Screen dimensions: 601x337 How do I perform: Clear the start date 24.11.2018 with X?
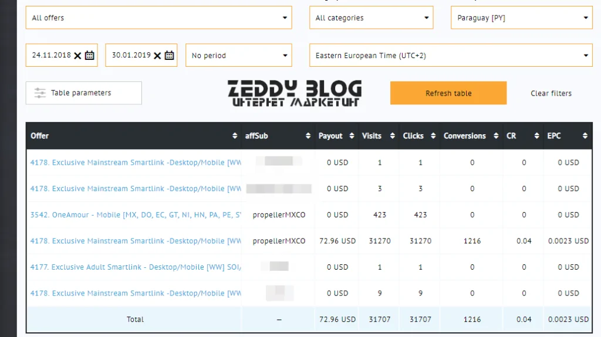coord(77,56)
